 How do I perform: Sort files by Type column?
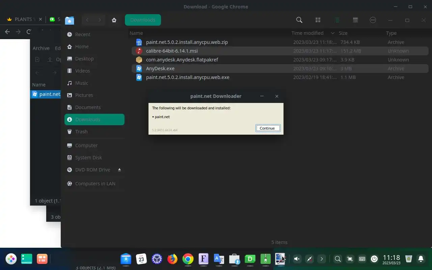[x=391, y=33]
